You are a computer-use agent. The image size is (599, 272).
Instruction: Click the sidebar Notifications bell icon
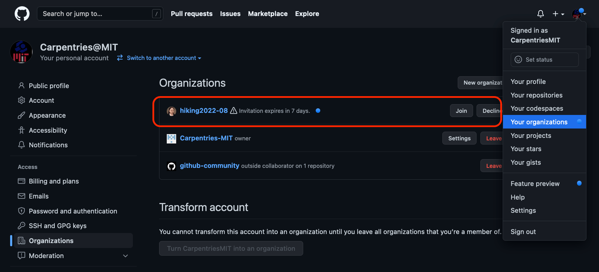pos(21,145)
